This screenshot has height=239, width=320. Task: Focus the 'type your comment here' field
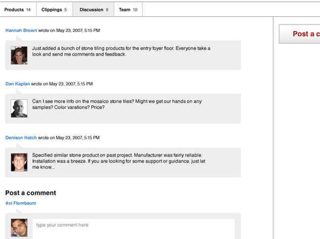tap(134, 229)
